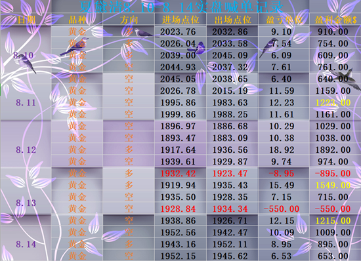Click the 出场点位 header cell
Screen dimensions: 361x261
point(232,20)
